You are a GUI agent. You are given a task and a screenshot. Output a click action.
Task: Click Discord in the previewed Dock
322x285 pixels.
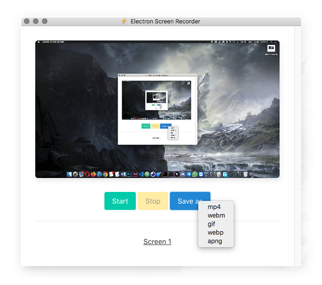click(x=183, y=174)
